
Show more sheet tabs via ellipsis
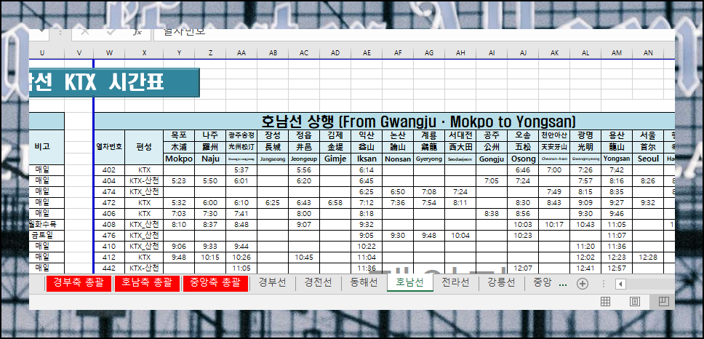pyautogui.click(x=563, y=284)
